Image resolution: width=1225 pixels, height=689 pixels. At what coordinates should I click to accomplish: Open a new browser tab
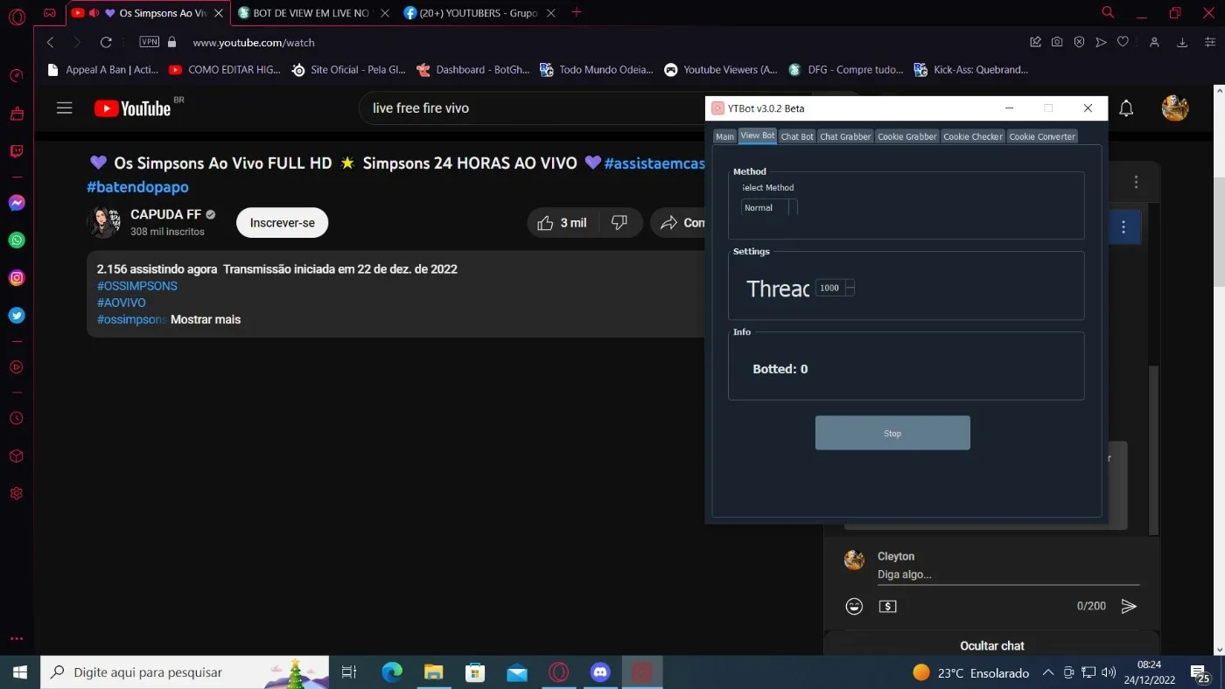click(x=576, y=12)
